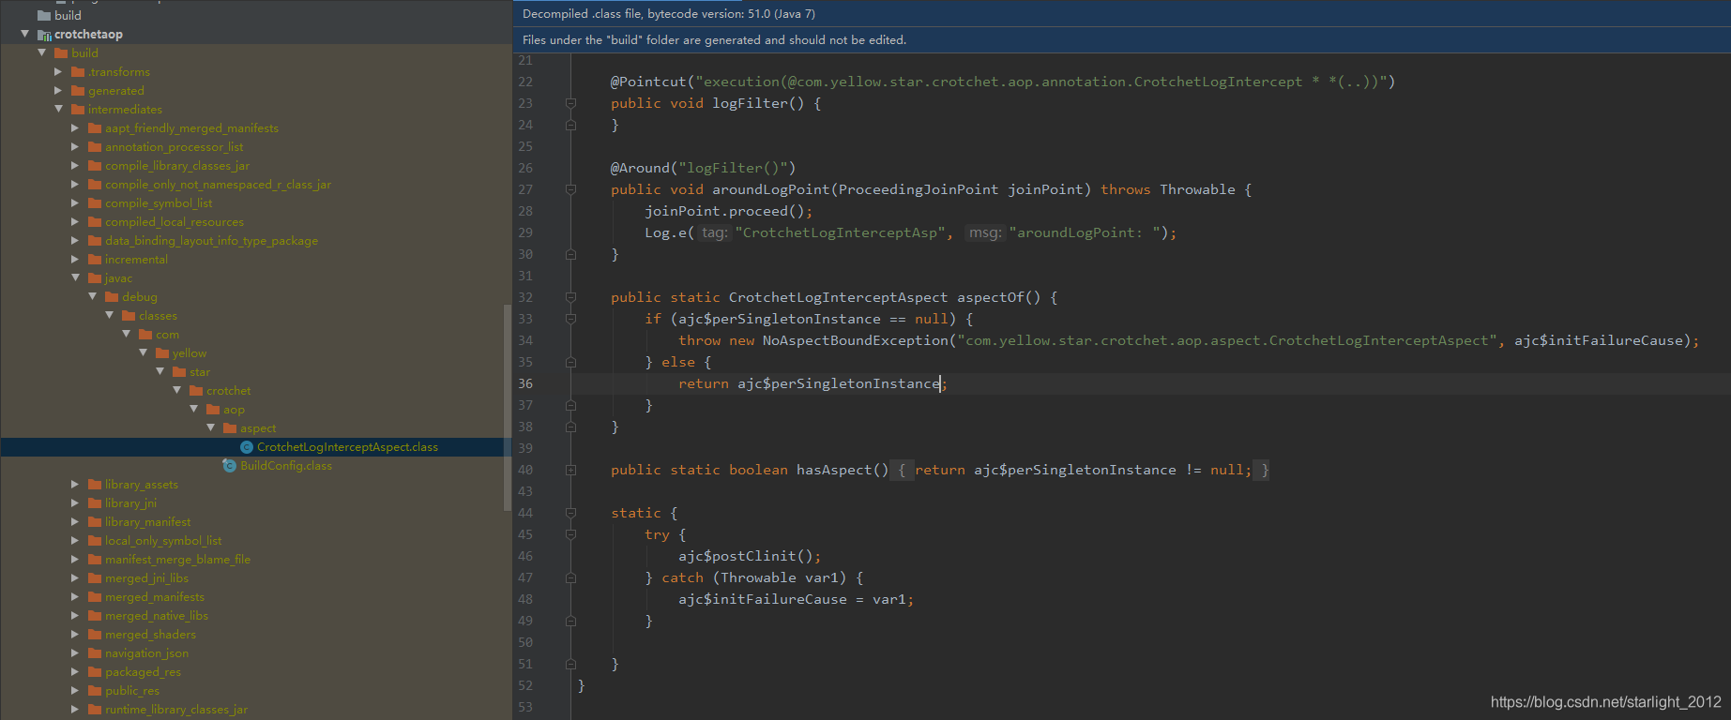Viewport: 1731px width, 720px height.
Task: Click the ProceedingJoinPoint parameter type
Action: 919,189
